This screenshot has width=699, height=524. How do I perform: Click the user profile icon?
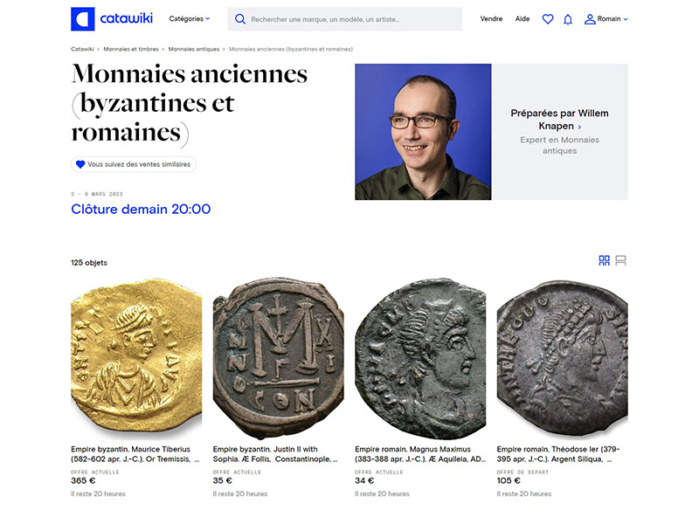click(590, 19)
